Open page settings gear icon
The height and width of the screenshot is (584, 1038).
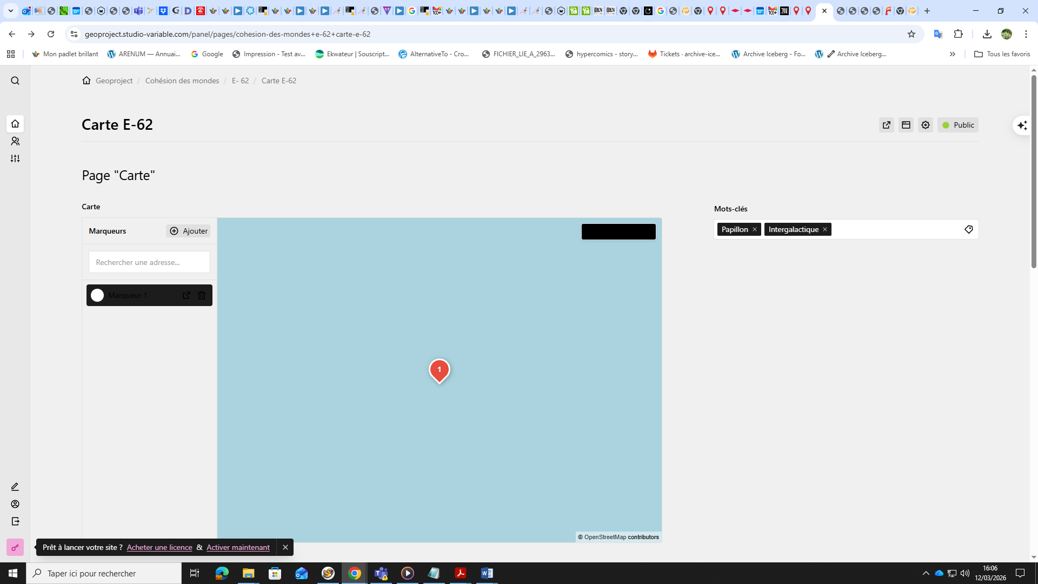pos(926,125)
